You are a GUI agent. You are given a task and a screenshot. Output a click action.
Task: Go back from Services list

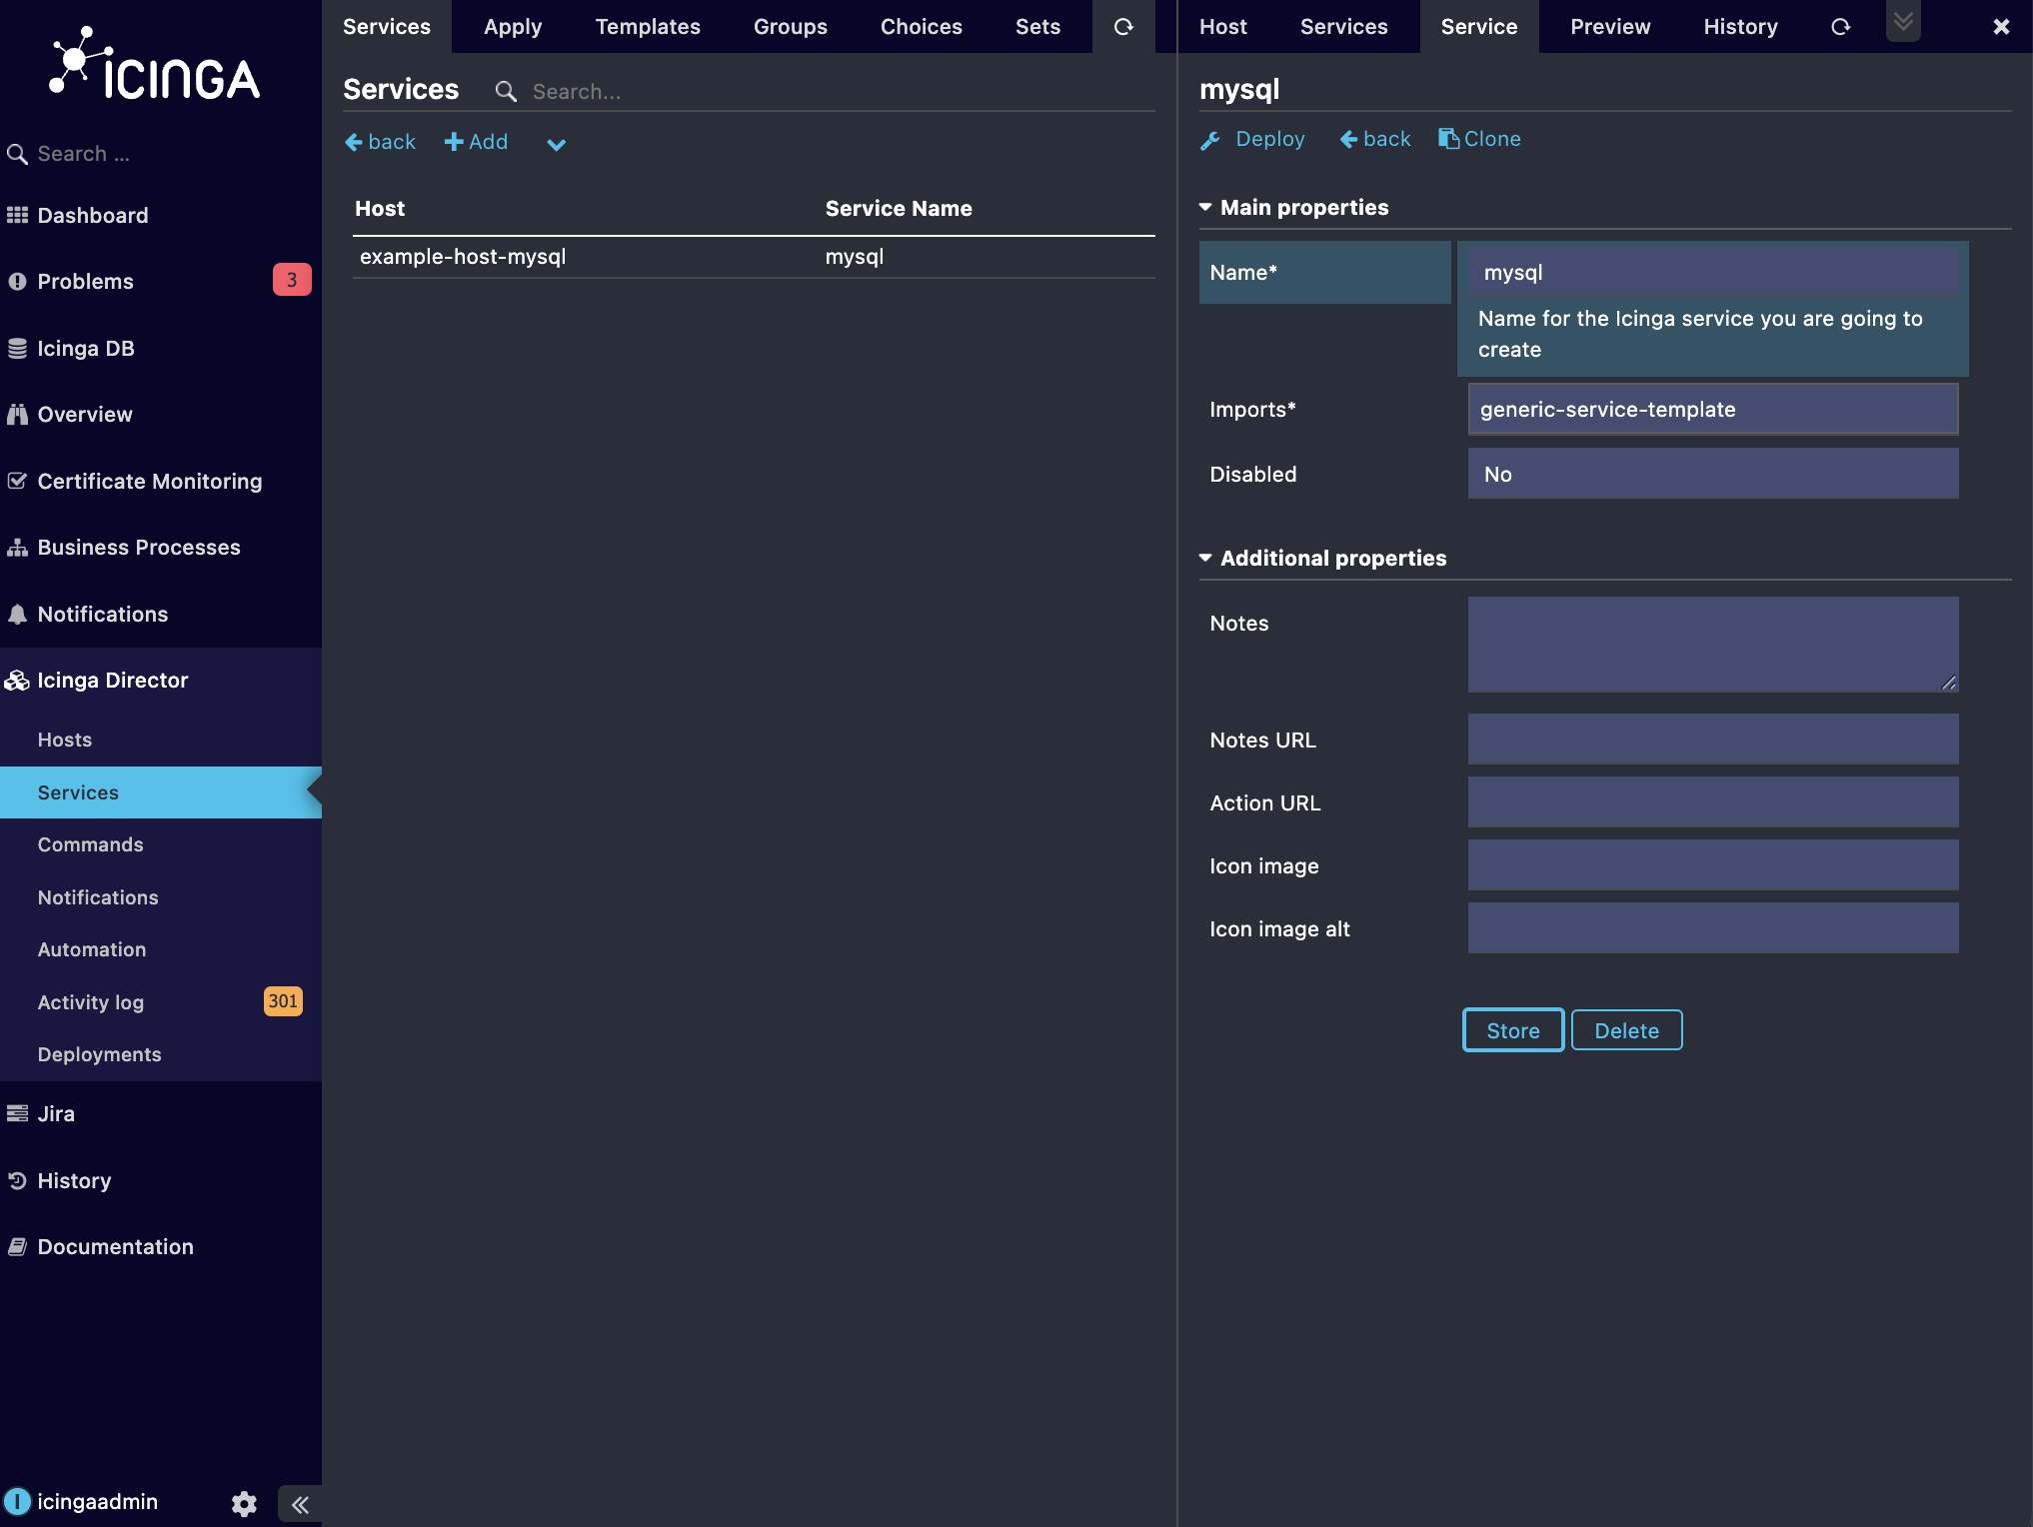[x=380, y=142]
